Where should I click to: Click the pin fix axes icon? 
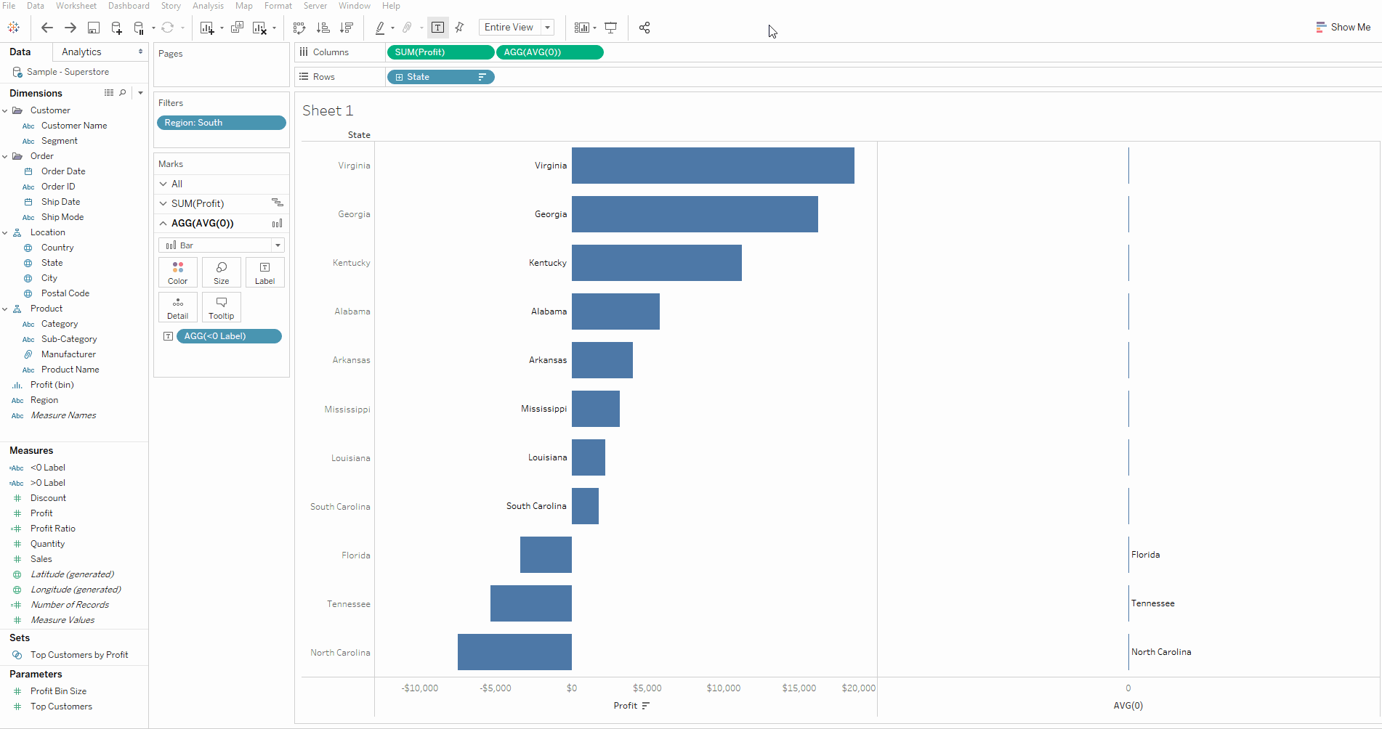click(x=459, y=28)
